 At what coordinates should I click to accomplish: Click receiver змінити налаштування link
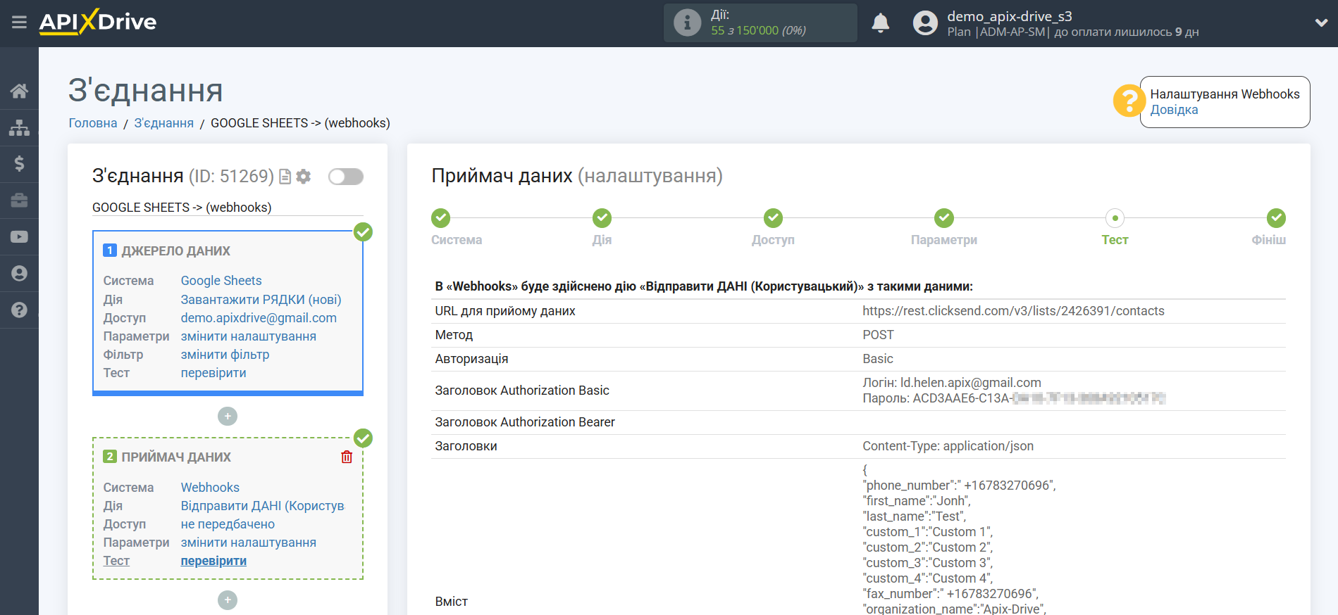[249, 543]
